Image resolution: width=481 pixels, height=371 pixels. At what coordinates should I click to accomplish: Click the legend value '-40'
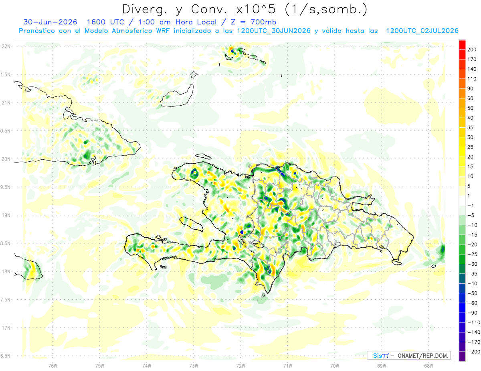point(473,284)
